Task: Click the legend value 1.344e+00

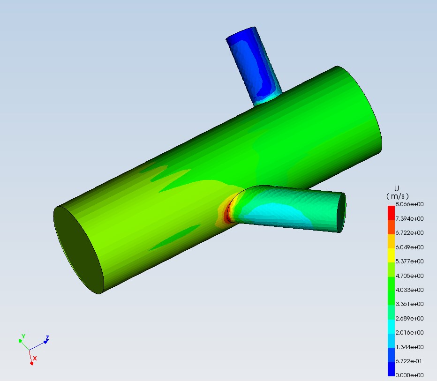Action: (x=409, y=347)
